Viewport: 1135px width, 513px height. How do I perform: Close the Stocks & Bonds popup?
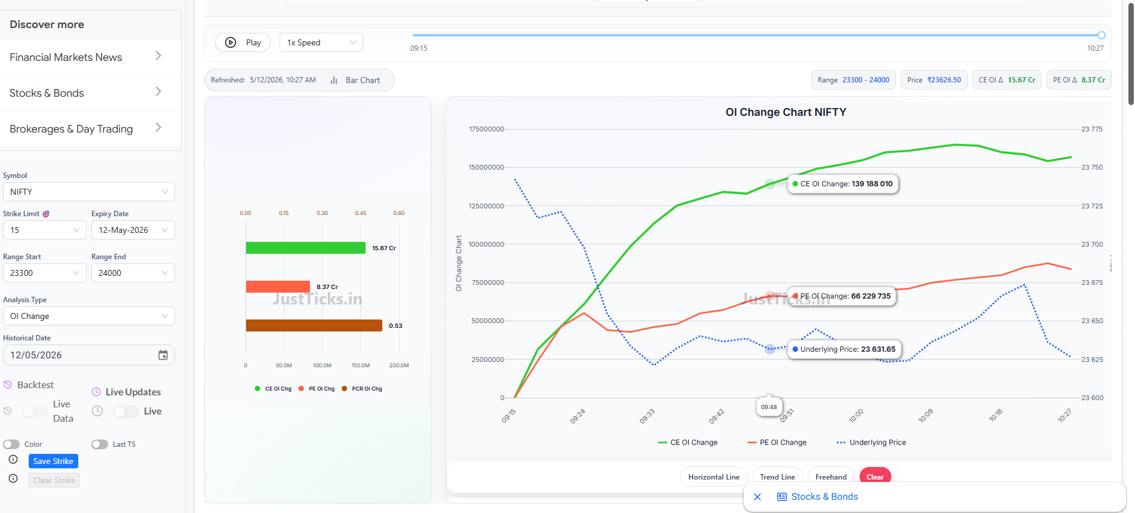click(x=757, y=497)
